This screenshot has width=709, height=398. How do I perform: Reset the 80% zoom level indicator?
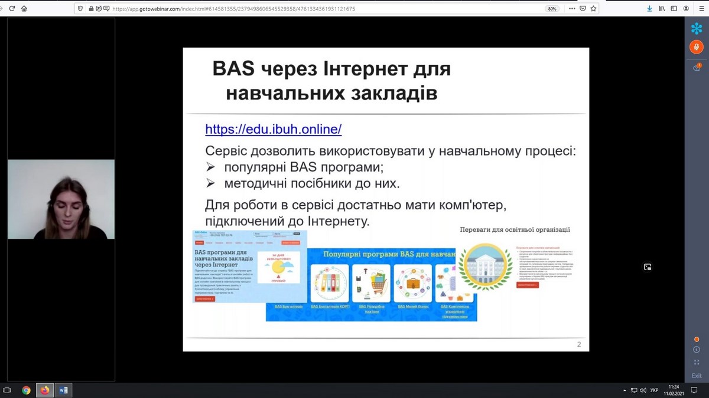tap(552, 9)
